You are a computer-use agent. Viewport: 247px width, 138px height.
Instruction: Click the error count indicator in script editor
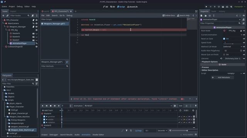click(x=183, y=99)
